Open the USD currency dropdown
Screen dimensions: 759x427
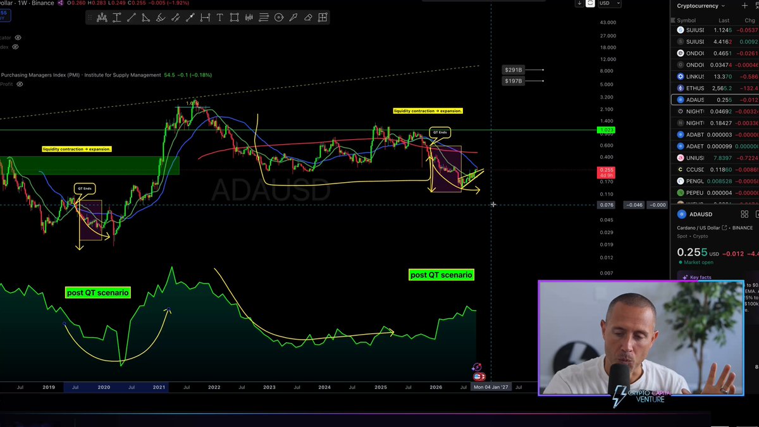(x=610, y=3)
